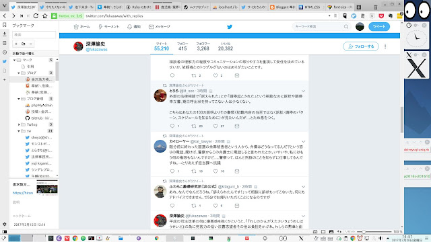Open profile more options dots
This screenshot has width=431, height=242.
pyautogui.click(x=385, y=46)
